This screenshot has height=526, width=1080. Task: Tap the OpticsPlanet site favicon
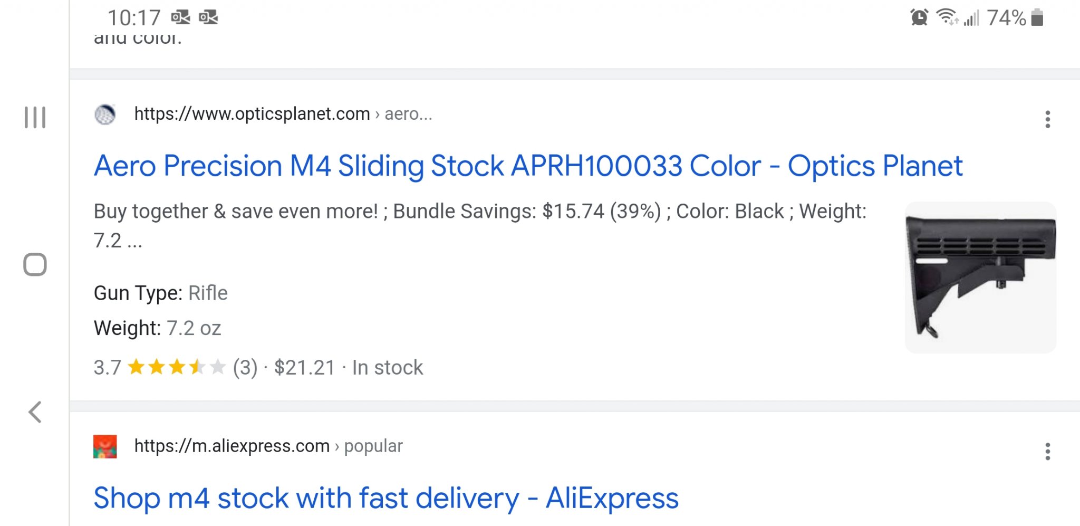pos(105,114)
